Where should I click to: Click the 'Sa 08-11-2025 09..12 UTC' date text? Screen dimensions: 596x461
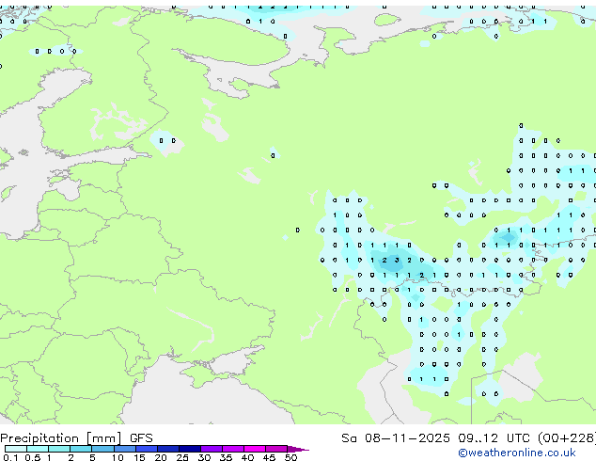[x=437, y=438]
